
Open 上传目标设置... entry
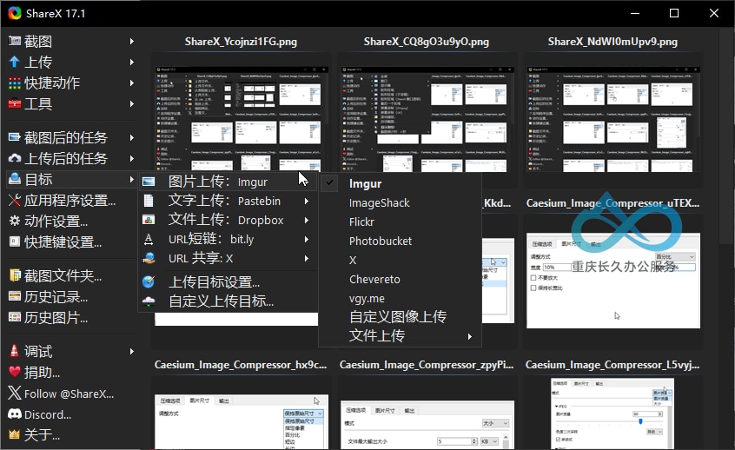pyautogui.click(x=214, y=281)
